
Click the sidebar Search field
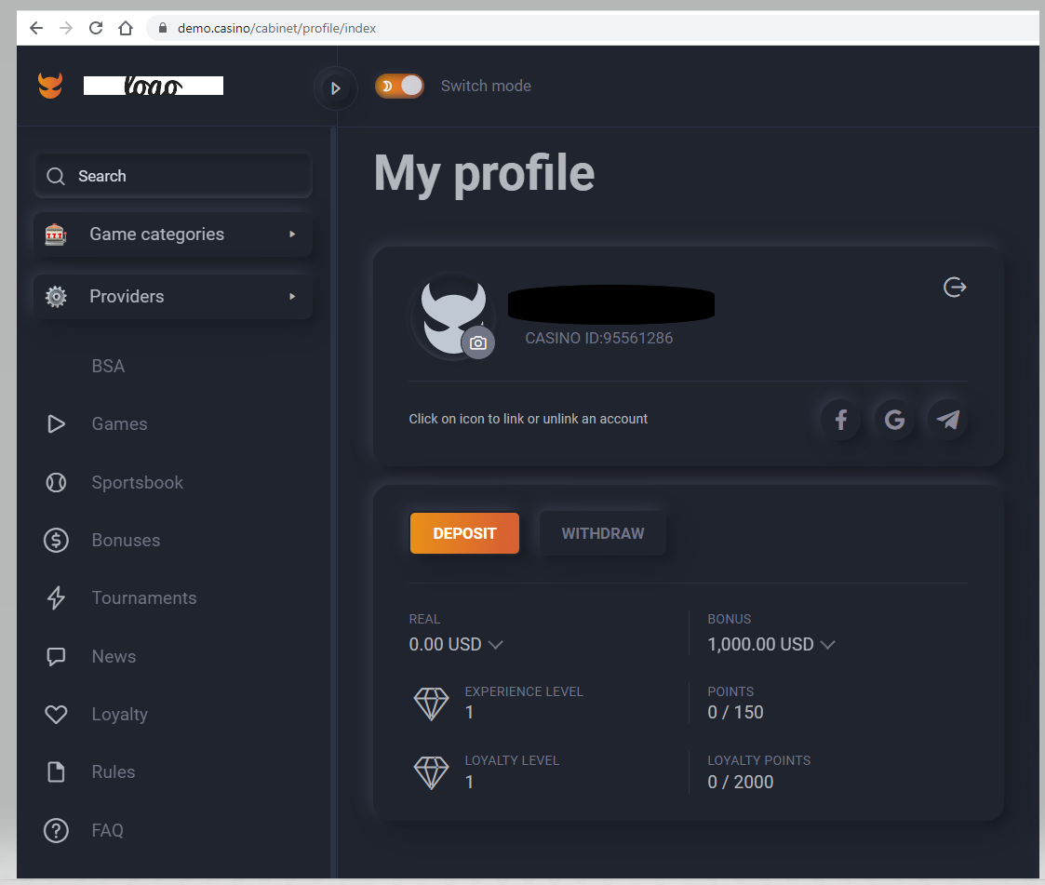[173, 176]
